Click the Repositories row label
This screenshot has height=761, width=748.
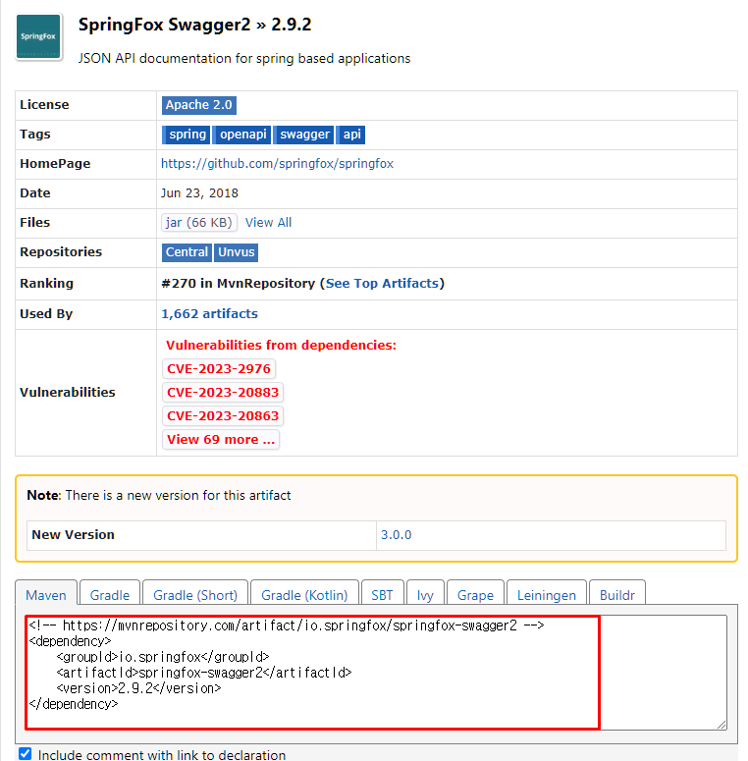61,252
